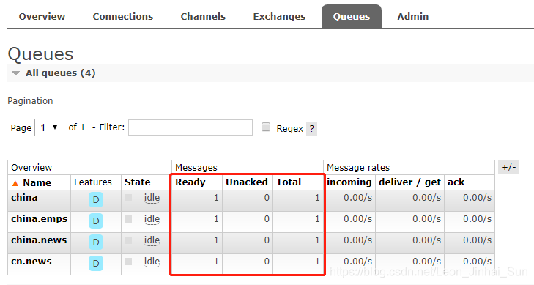Screen dimensions: 534x285
Task: Select the Queues tab
Action: [x=352, y=16]
